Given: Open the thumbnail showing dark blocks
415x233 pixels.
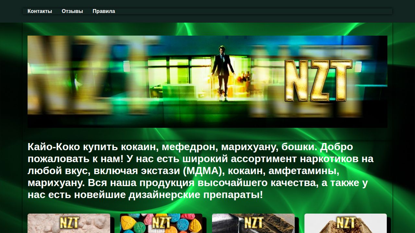Looking at the screenshot, I should 253,223.
